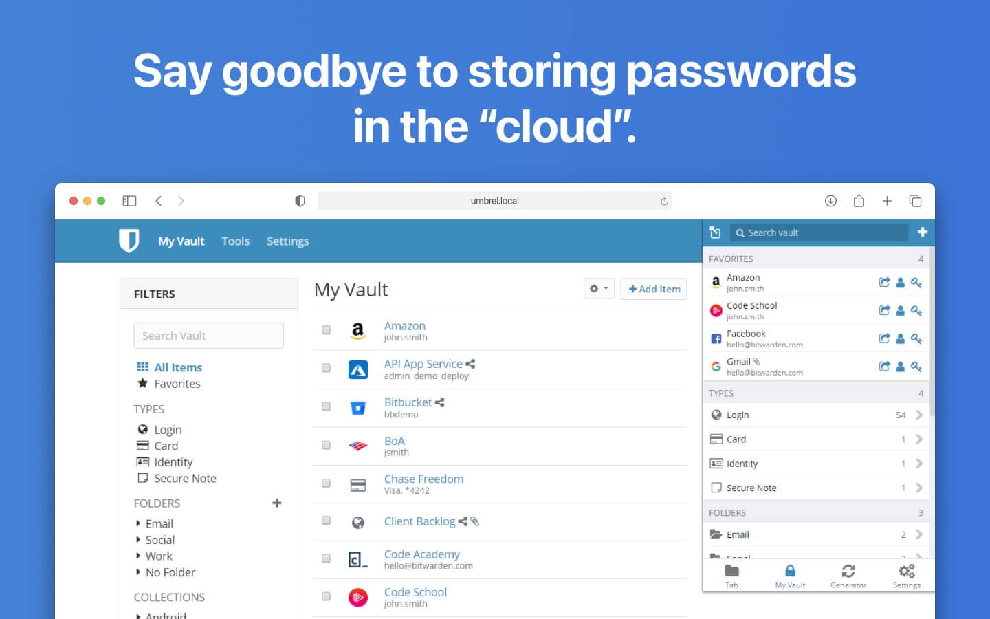Select the Chase Freedom checkbox
This screenshot has height=619, width=990.
pyautogui.click(x=326, y=483)
